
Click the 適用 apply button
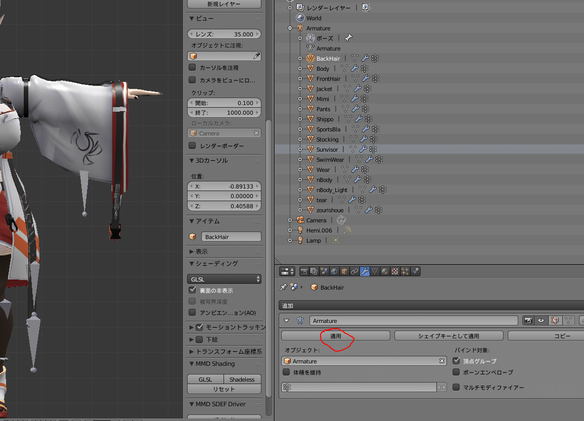click(x=336, y=336)
